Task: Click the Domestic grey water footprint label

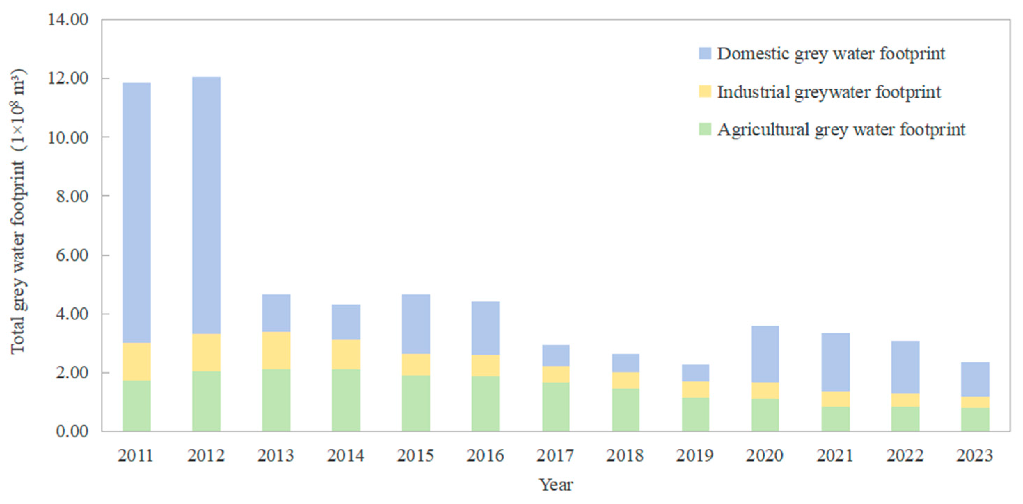Action: tap(831, 54)
